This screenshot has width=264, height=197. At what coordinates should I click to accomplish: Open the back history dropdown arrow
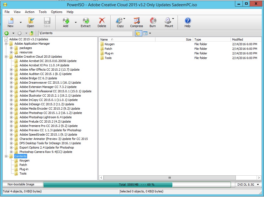13,33
